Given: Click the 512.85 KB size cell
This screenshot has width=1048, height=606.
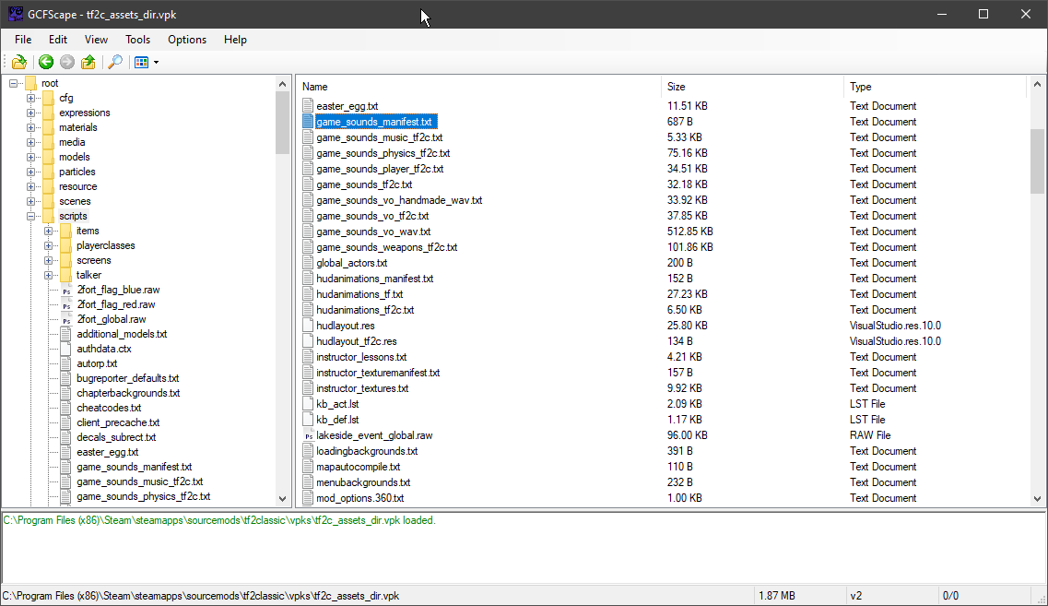Looking at the screenshot, I should pyautogui.click(x=690, y=232).
